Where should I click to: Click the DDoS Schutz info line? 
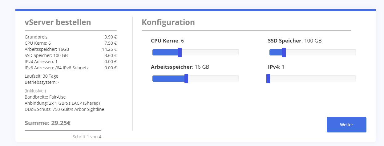tap(64, 109)
